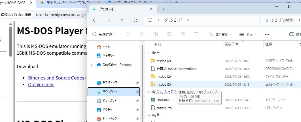The image size is (301, 122).
Task: Refresh the Downloads folder view
Action: click(135, 20)
